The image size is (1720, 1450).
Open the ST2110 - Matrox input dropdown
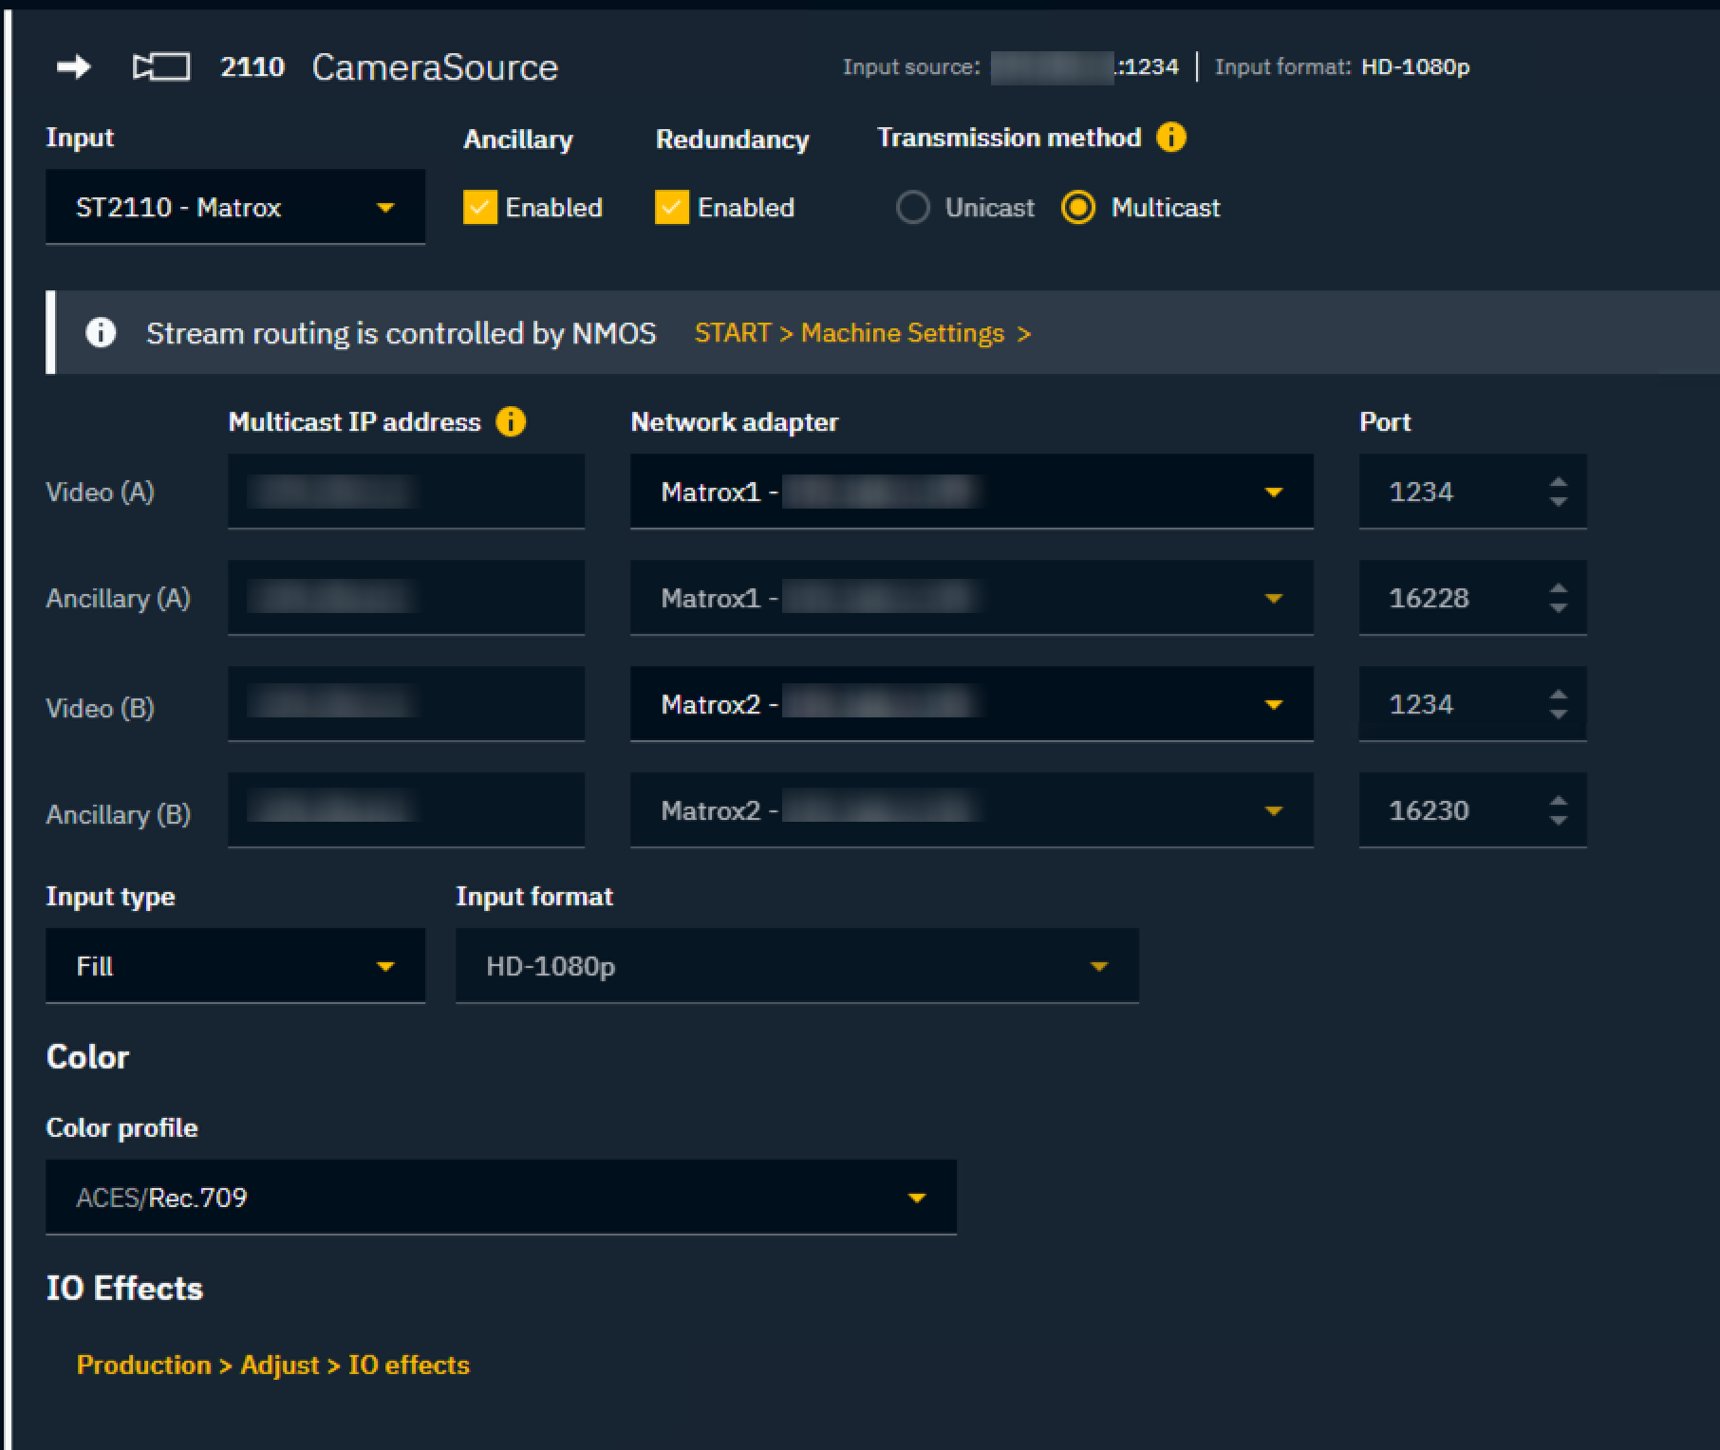pyautogui.click(x=234, y=207)
